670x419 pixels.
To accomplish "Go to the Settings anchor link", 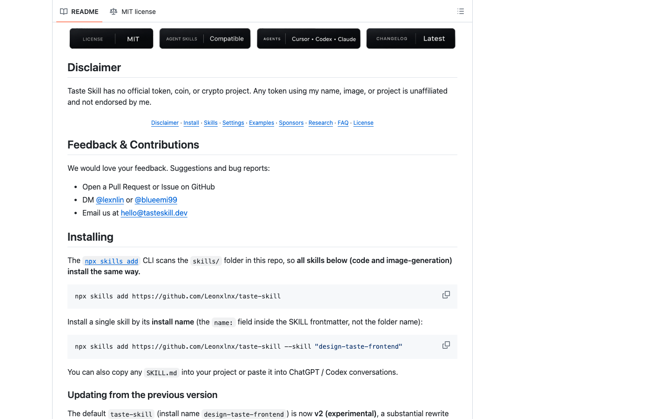I will tap(233, 123).
